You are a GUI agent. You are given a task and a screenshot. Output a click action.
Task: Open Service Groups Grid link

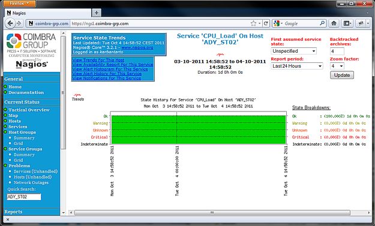coord(18,160)
